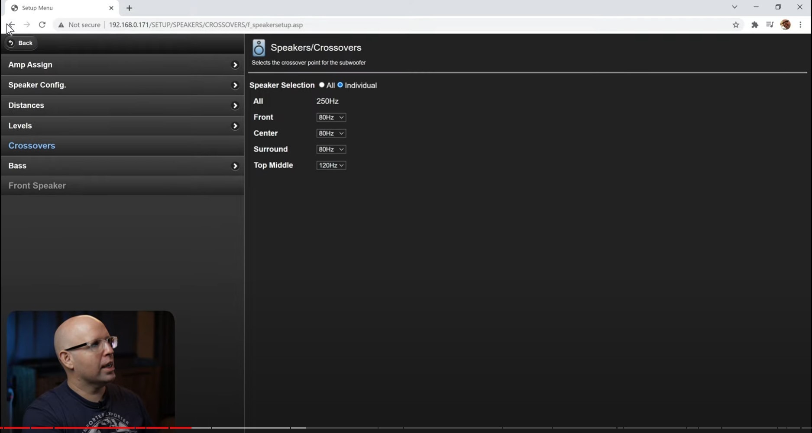
Task: Open the Top Middle crossover dropdown
Action: (x=331, y=165)
